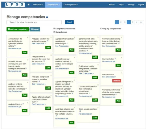Dismiss the 'Client service orientation' card
Viewport: 147px width, 130px height.
(x=98, y=107)
